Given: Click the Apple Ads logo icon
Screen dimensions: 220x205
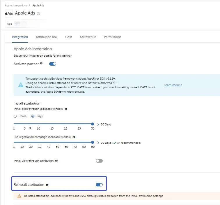Looking at the screenshot, I should pyautogui.click(x=9, y=14).
